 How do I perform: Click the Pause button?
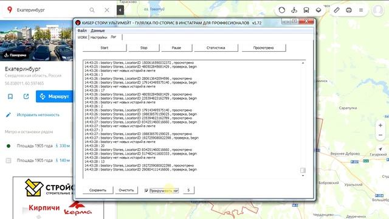(x=176, y=47)
